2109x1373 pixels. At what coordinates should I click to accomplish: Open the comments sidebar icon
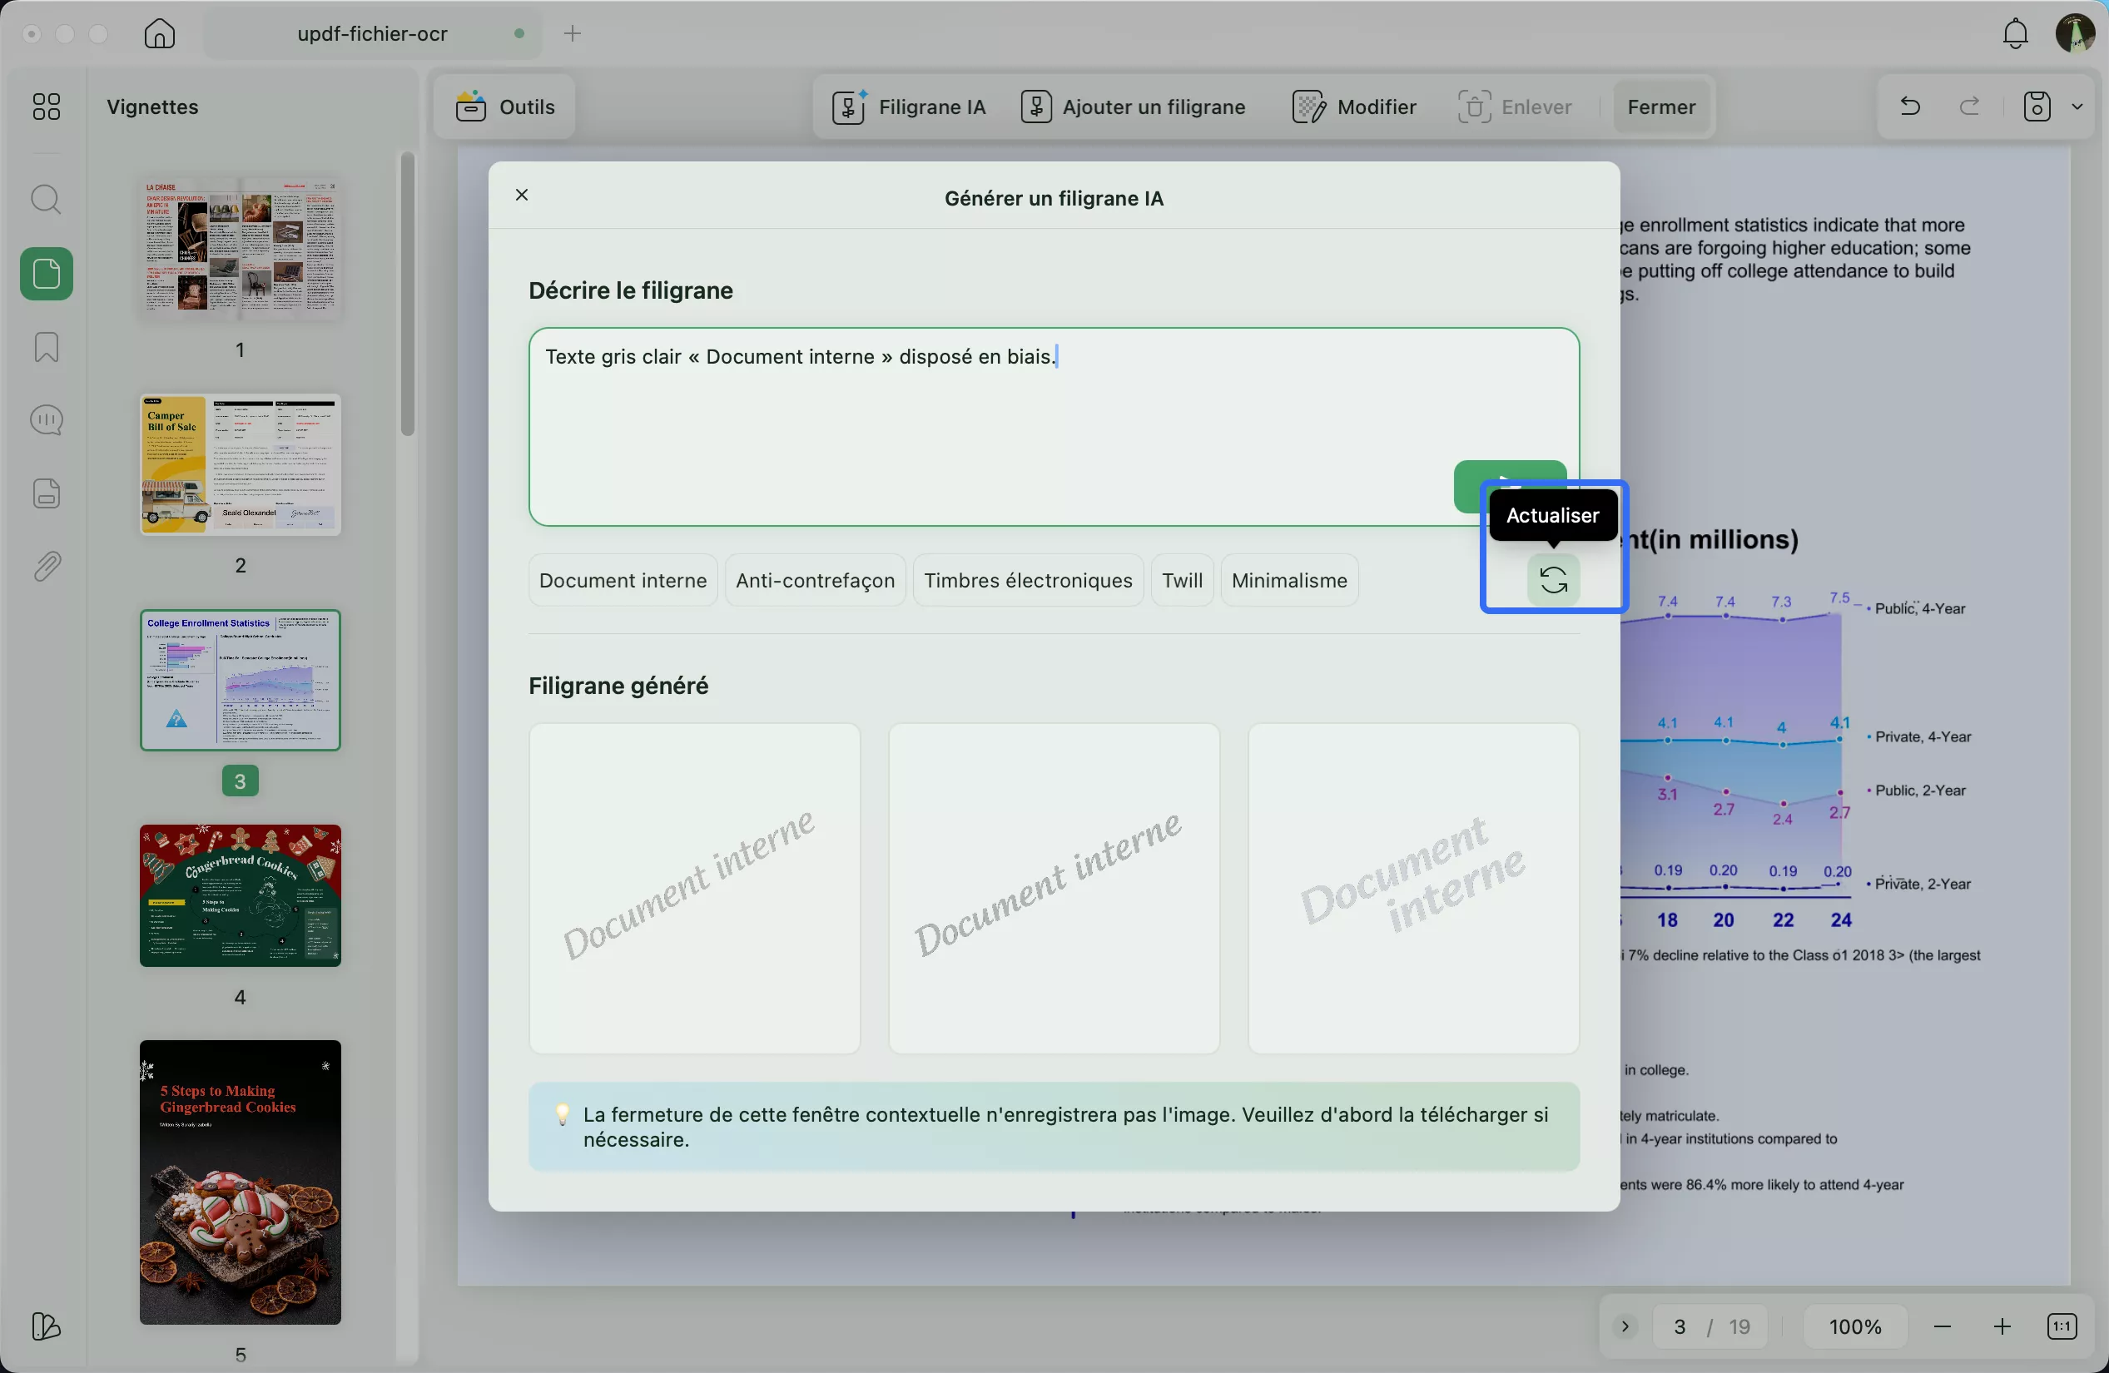coord(46,420)
